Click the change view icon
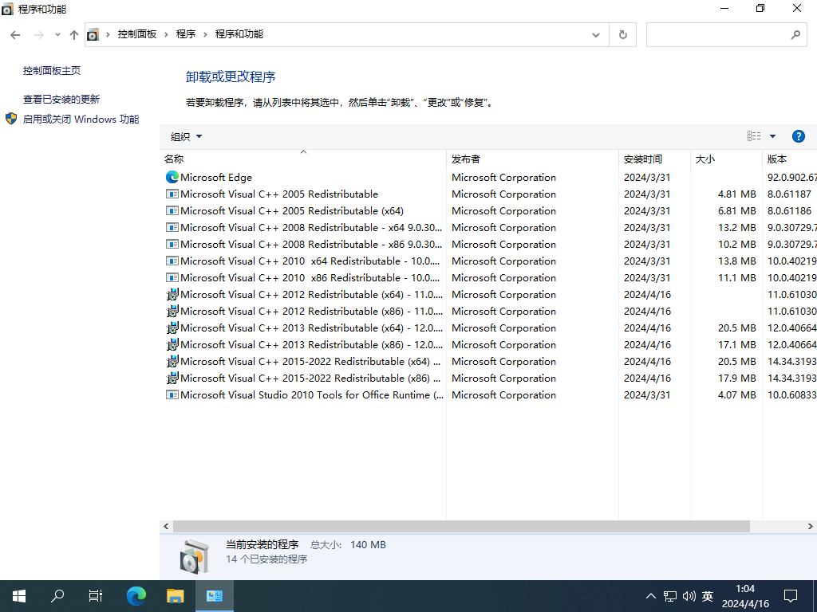The width and height of the screenshot is (817, 612). point(753,136)
